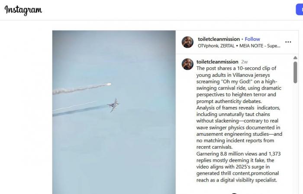Click the blue button at top right
Screen dimensions: 303x194
tap(300, 9)
